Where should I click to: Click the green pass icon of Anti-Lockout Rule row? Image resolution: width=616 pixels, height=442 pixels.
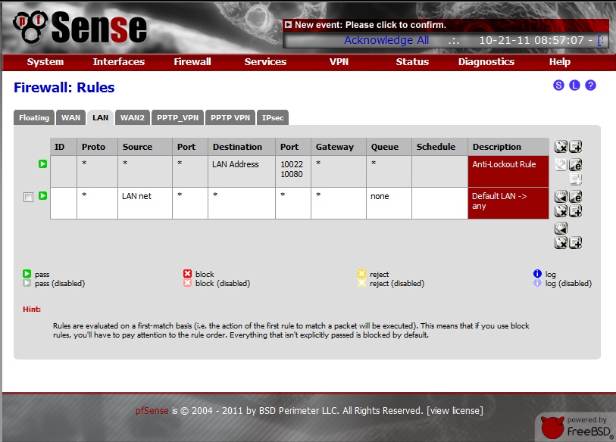pos(43,163)
